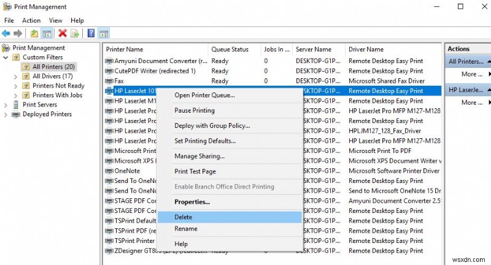
Task: Select the Fax printer row
Action: tap(273, 81)
